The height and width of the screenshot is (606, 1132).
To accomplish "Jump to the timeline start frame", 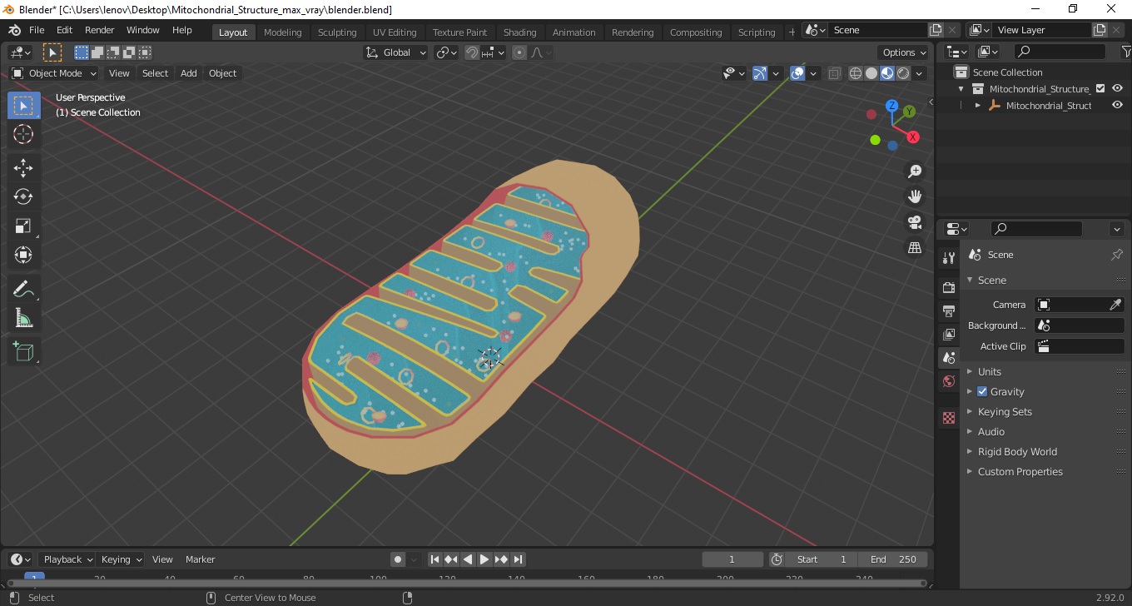I will pos(434,559).
